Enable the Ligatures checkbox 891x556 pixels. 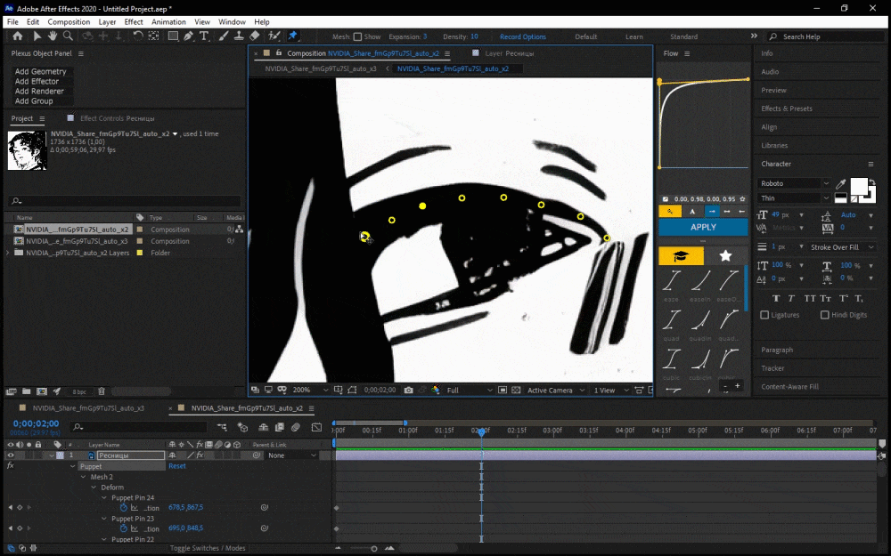(x=764, y=315)
